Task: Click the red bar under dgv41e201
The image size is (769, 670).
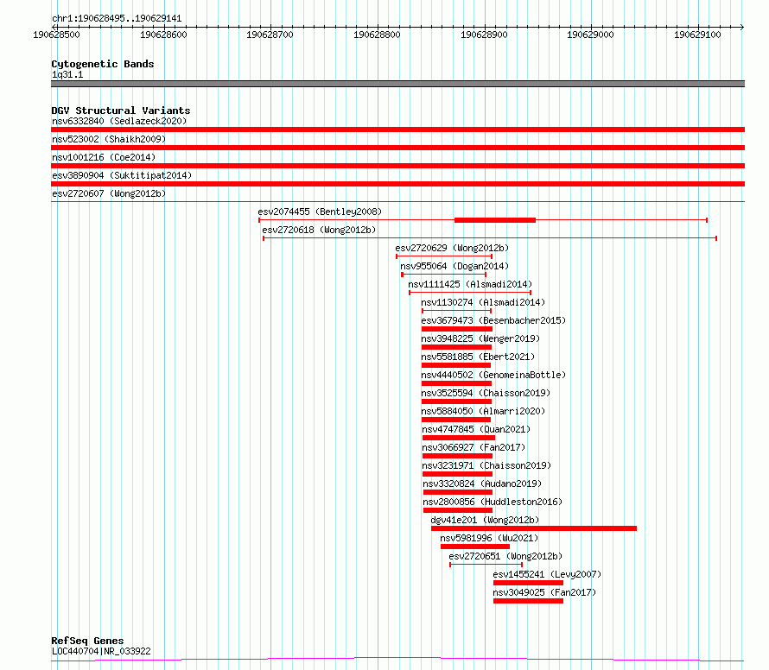Action: coord(534,528)
